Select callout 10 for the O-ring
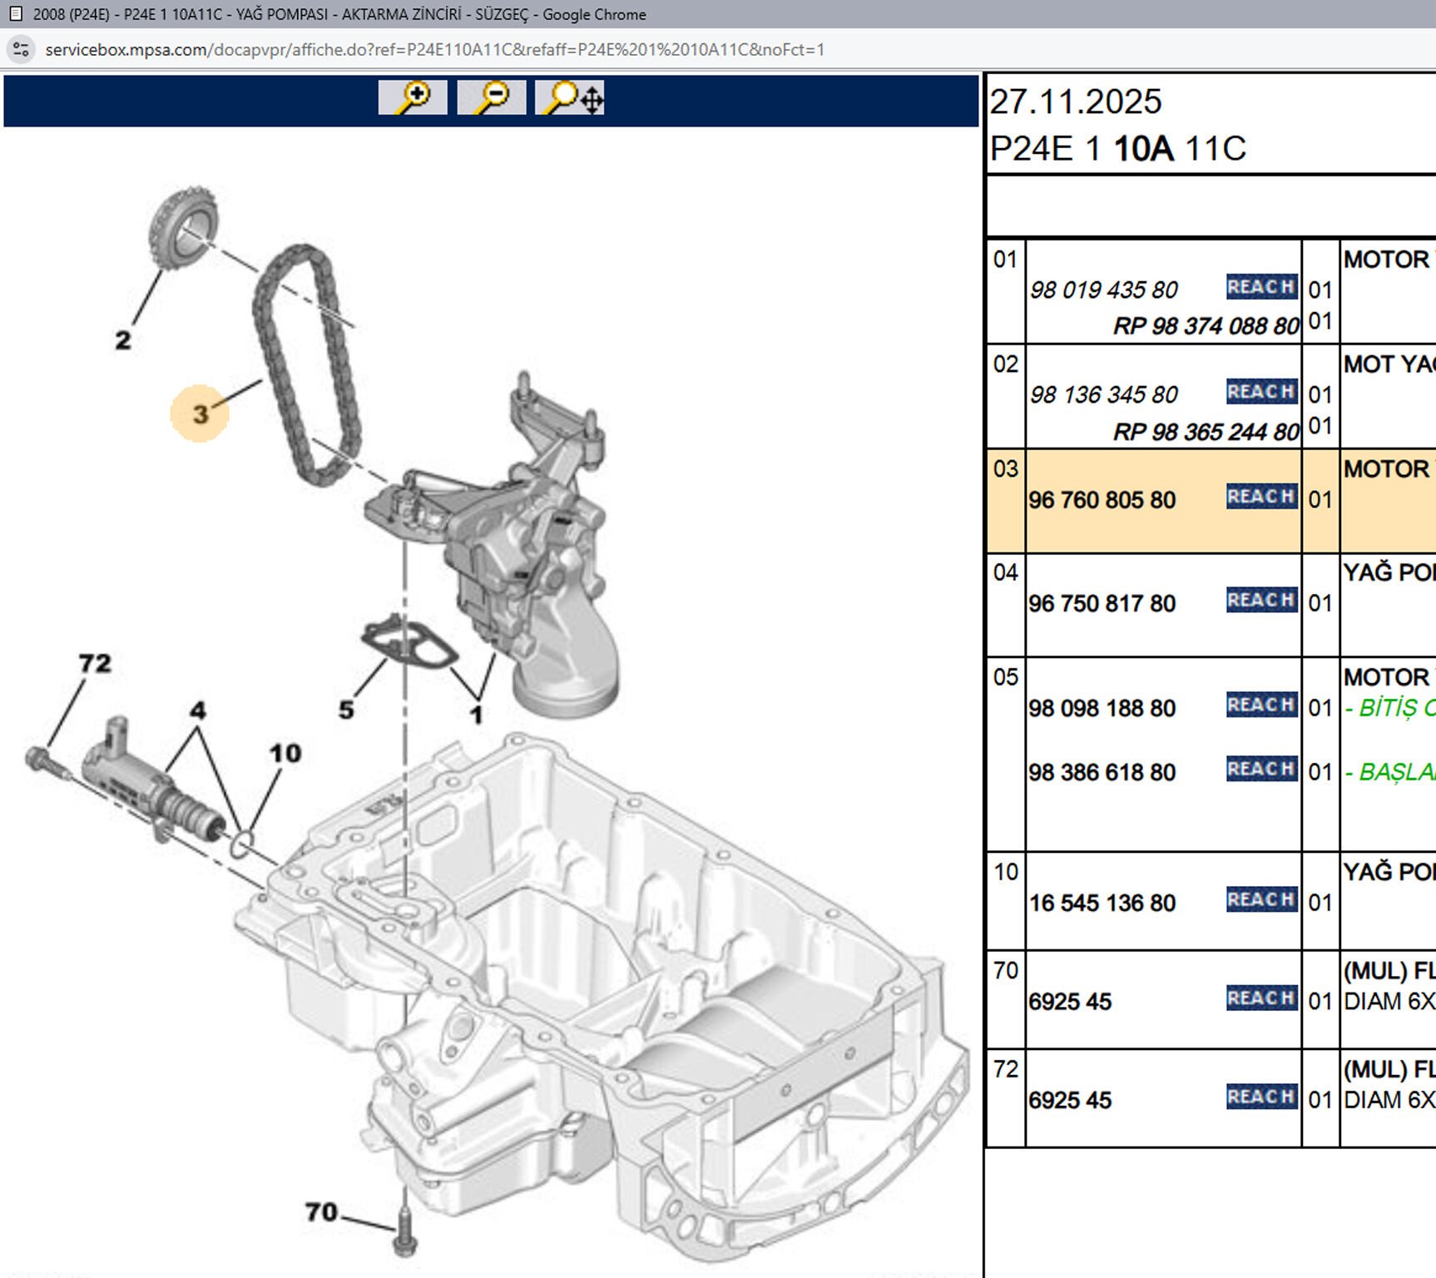The image size is (1436, 1278). click(285, 753)
